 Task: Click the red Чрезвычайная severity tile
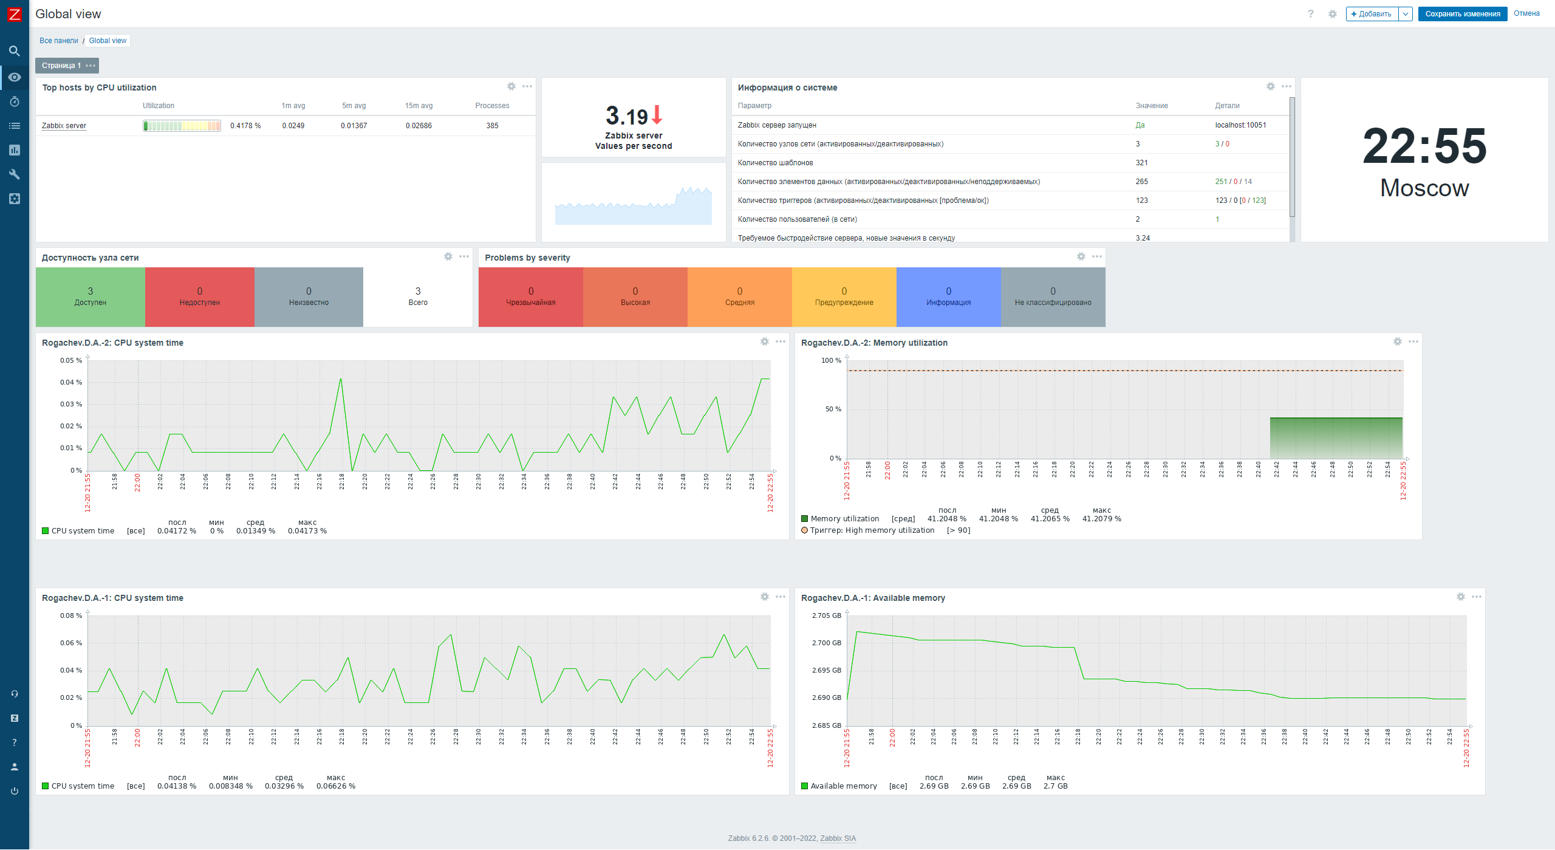point(531,297)
